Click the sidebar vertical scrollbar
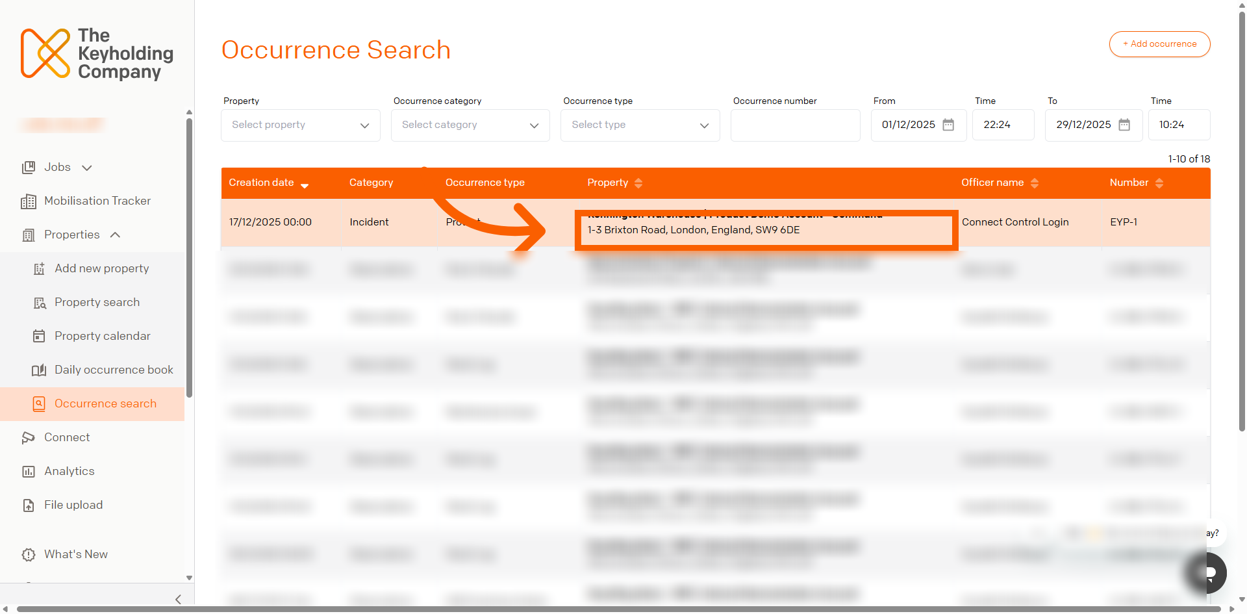Image resolution: width=1247 pixels, height=614 pixels. tap(189, 257)
